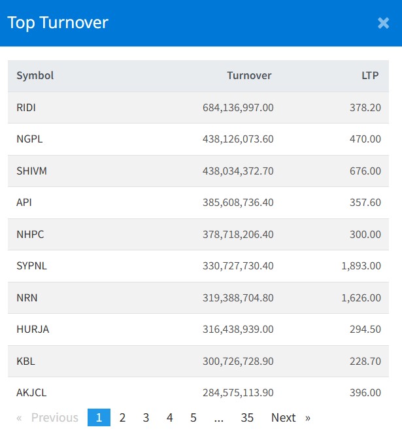Jump to last page 35

point(247,418)
